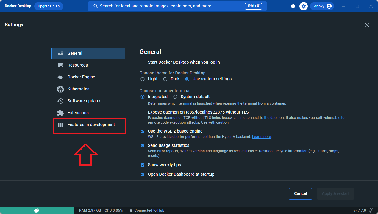Select the Light theme radio button
This screenshot has width=378, height=214.
(143, 79)
